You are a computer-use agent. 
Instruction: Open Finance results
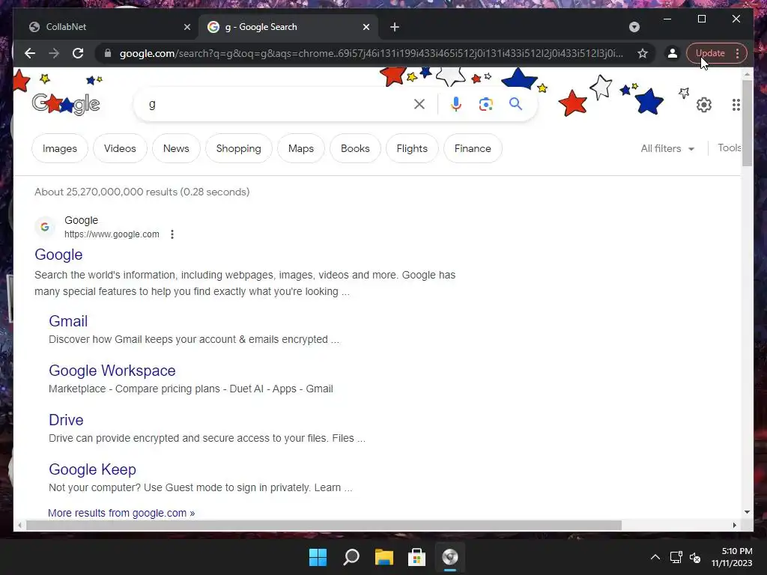[x=473, y=148]
